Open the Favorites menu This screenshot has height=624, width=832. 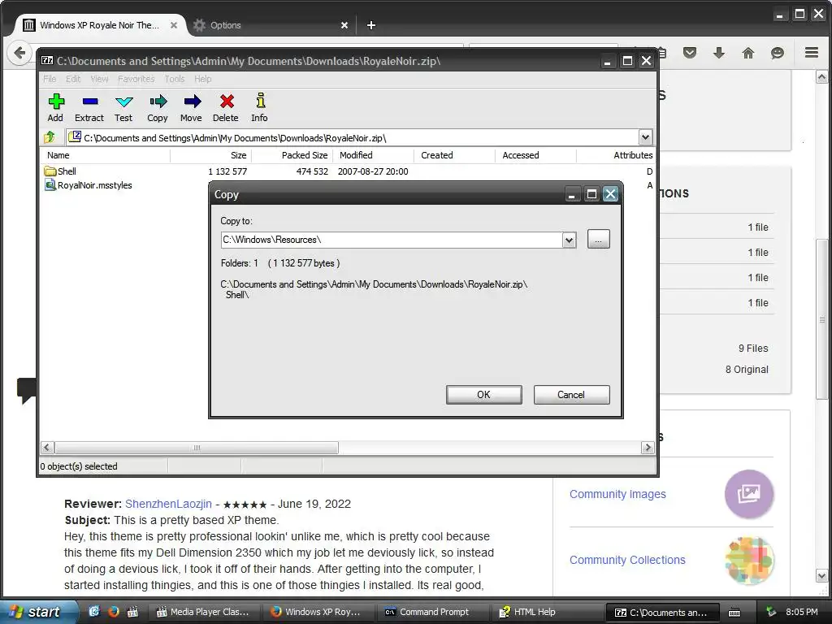[136, 79]
